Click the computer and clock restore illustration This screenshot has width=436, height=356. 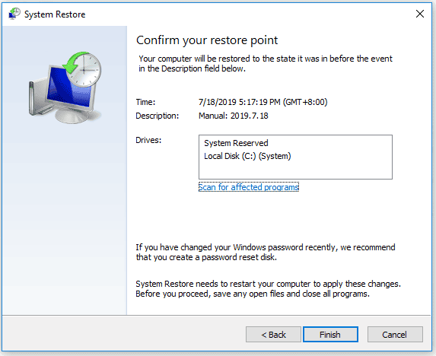pos(65,87)
